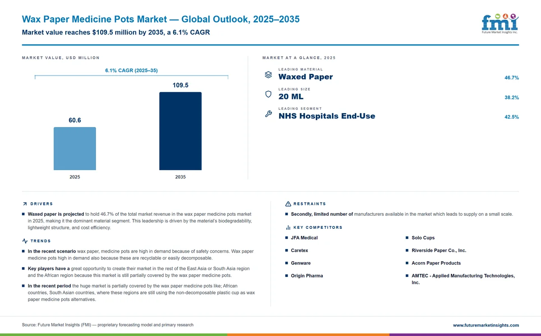Image resolution: width=541 pixels, height=336 pixels.
Task: Click the Waxed Paper leading material heading
Action: [x=306, y=77]
